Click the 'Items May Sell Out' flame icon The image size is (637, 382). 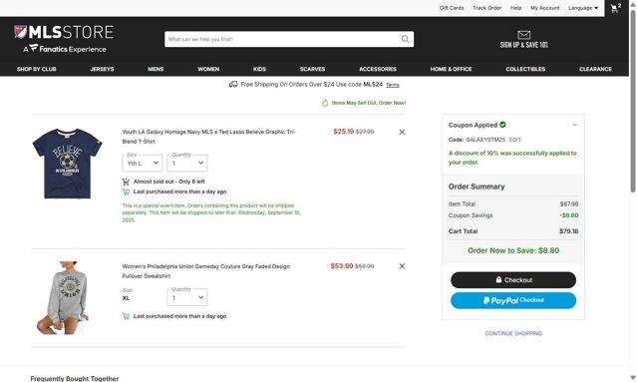tap(325, 103)
